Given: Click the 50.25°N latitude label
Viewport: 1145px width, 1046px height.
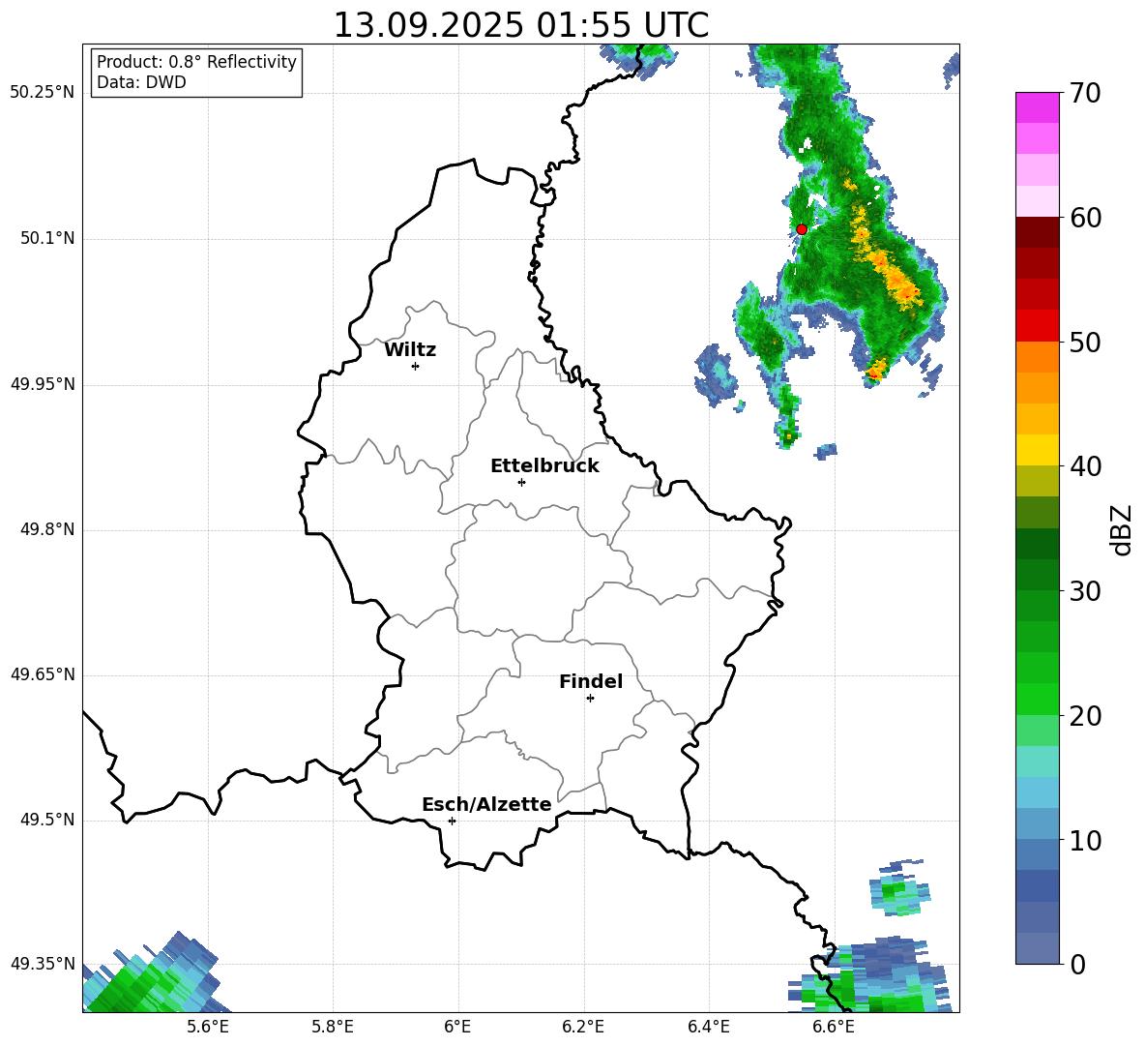Looking at the screenshot, I should [43, 93].
